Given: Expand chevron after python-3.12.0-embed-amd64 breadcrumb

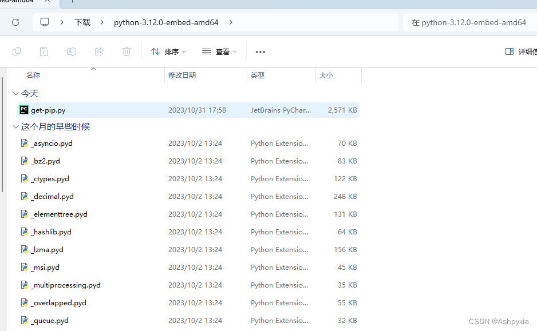Looking at the screenshot, I should (231, 22).
